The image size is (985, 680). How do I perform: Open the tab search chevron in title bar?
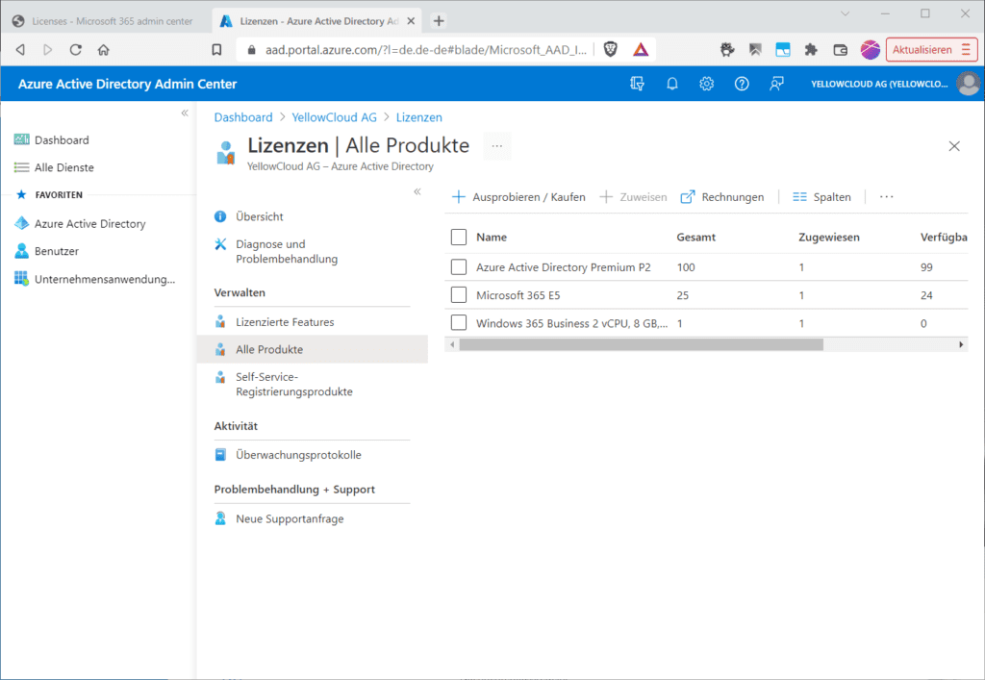(845, 13)
